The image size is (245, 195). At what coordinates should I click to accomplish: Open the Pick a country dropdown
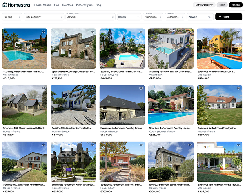point(44,17)
